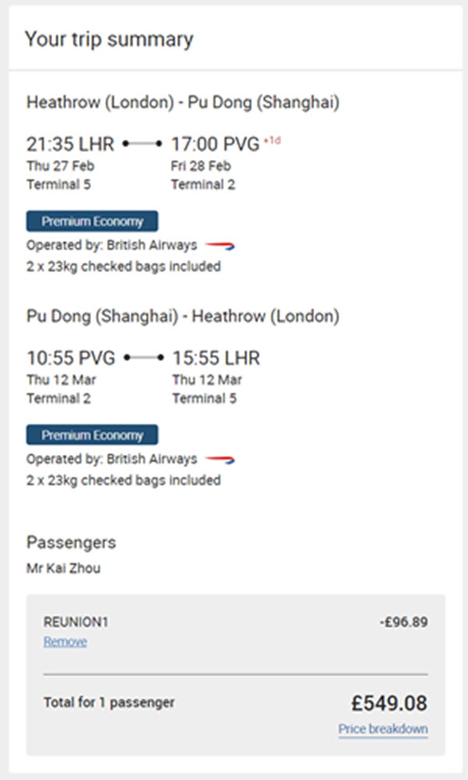Click the -£96.89 discount amount
Screen dimensions: 468x780
[x=403, y=622]
